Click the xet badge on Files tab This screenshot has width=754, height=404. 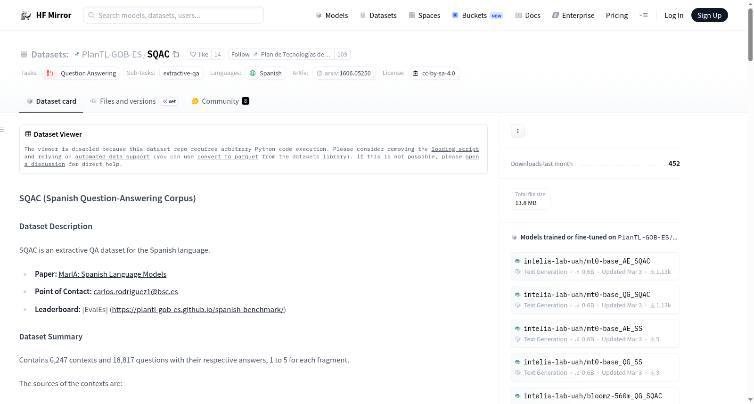169,101
